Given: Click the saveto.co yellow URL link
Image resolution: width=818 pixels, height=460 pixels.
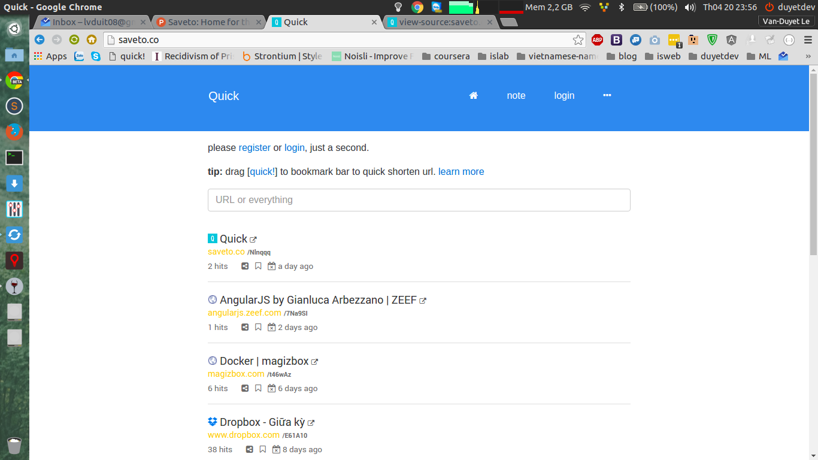Looking at the screenshot, I should [x=226, y=252].
